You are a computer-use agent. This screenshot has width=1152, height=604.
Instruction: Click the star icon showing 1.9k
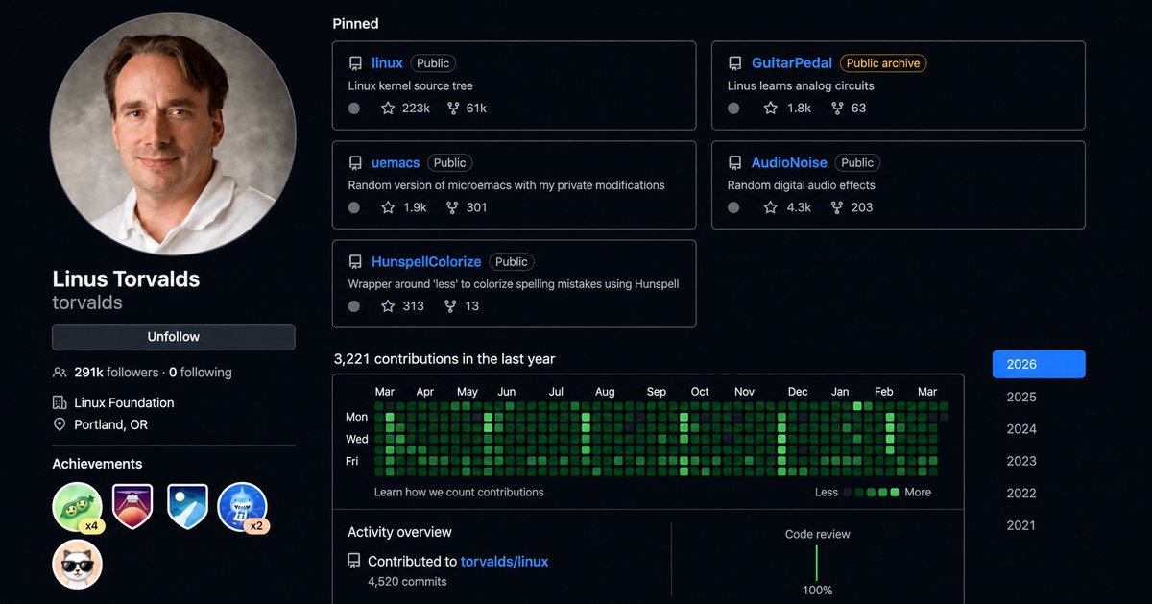tap(388, 207)
